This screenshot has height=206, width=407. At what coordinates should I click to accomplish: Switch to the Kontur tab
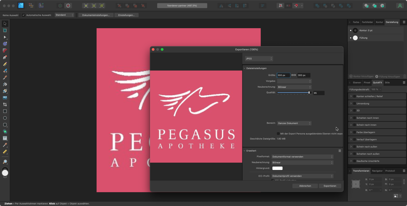[x=379, y=22]
